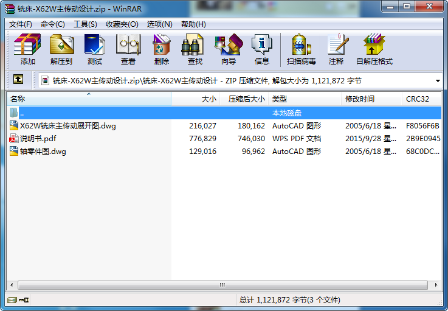Image resolution: width=448 pixels, height=311 pixels.
Task: Click the Virus Scan (扫描病毒) icon
Action: 301,44
